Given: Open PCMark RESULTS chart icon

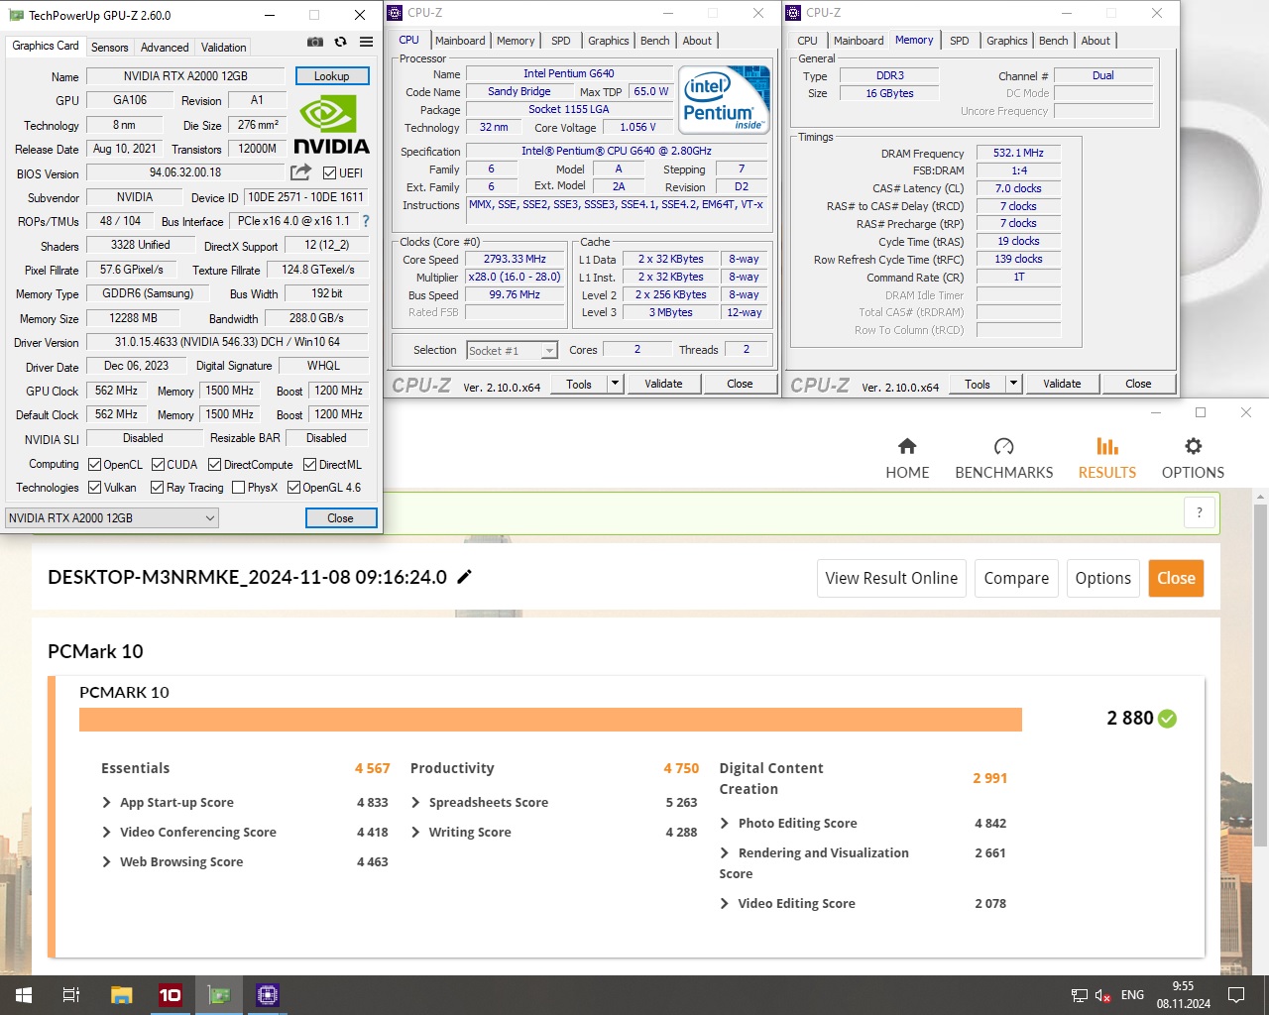Looking at the screenshot, I should (1107, 446).
